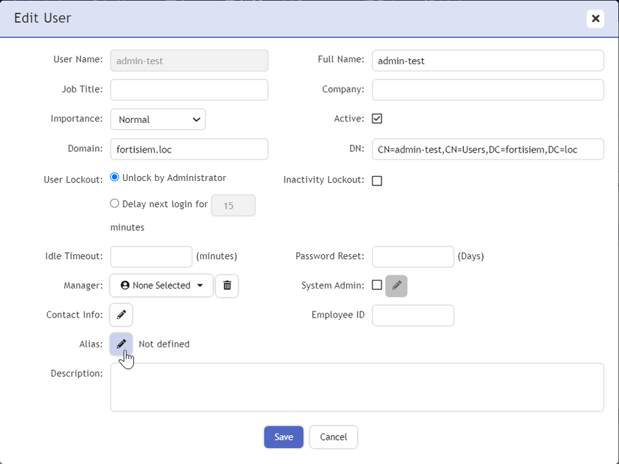Image resolution: width=619 pixels, height=464 pixels.
Task: Click the Idle Timeout minutes field
Action: 151,256
